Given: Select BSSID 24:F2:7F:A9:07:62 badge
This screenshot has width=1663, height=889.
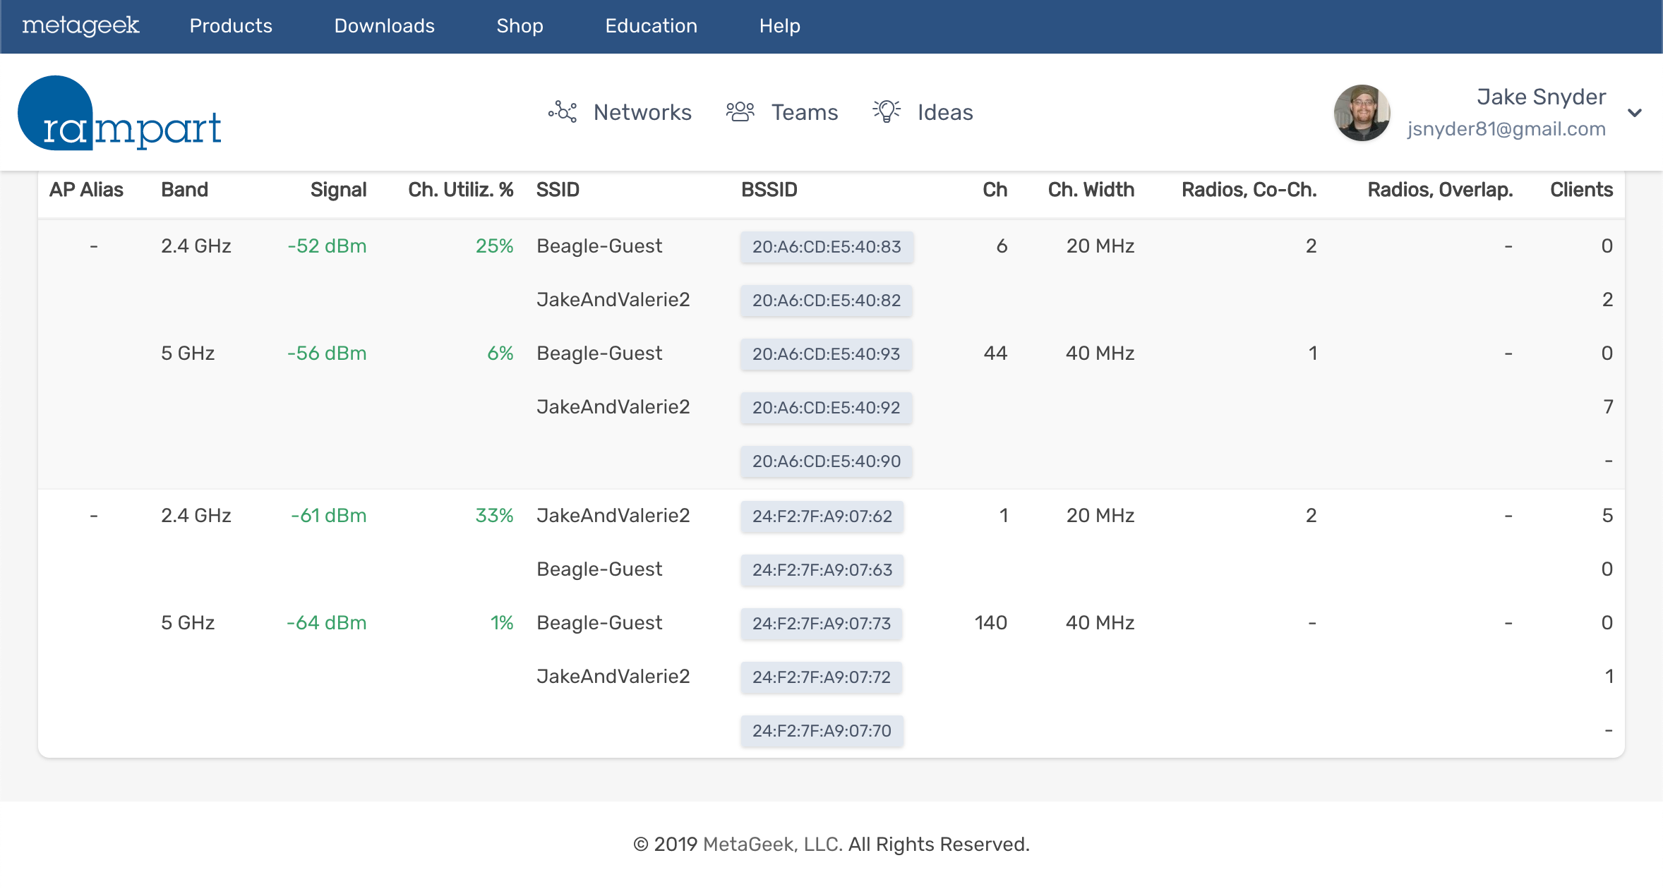Looking at the screenshot, I should tap(822, 516).
